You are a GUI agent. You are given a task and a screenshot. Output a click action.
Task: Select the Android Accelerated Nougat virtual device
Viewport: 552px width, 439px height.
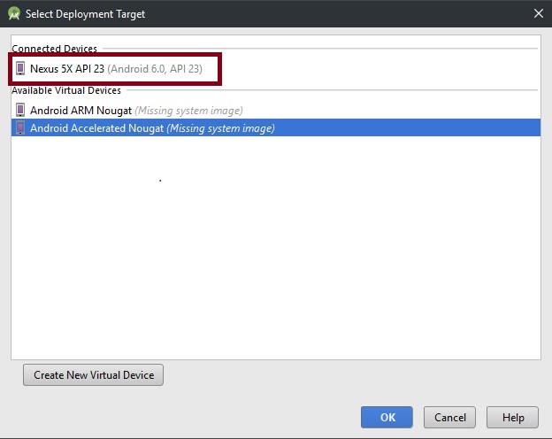pos(276,127)
